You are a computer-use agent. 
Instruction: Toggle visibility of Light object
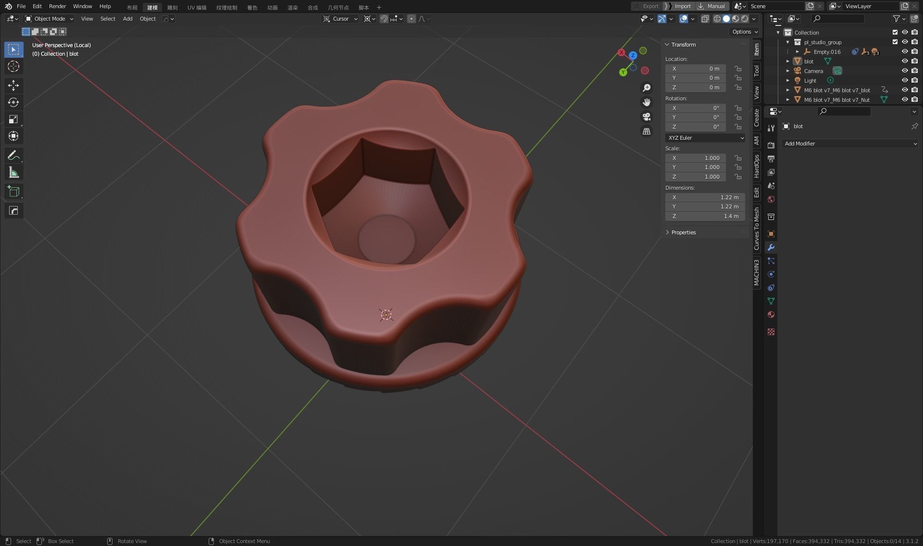[x=905, y=81]
